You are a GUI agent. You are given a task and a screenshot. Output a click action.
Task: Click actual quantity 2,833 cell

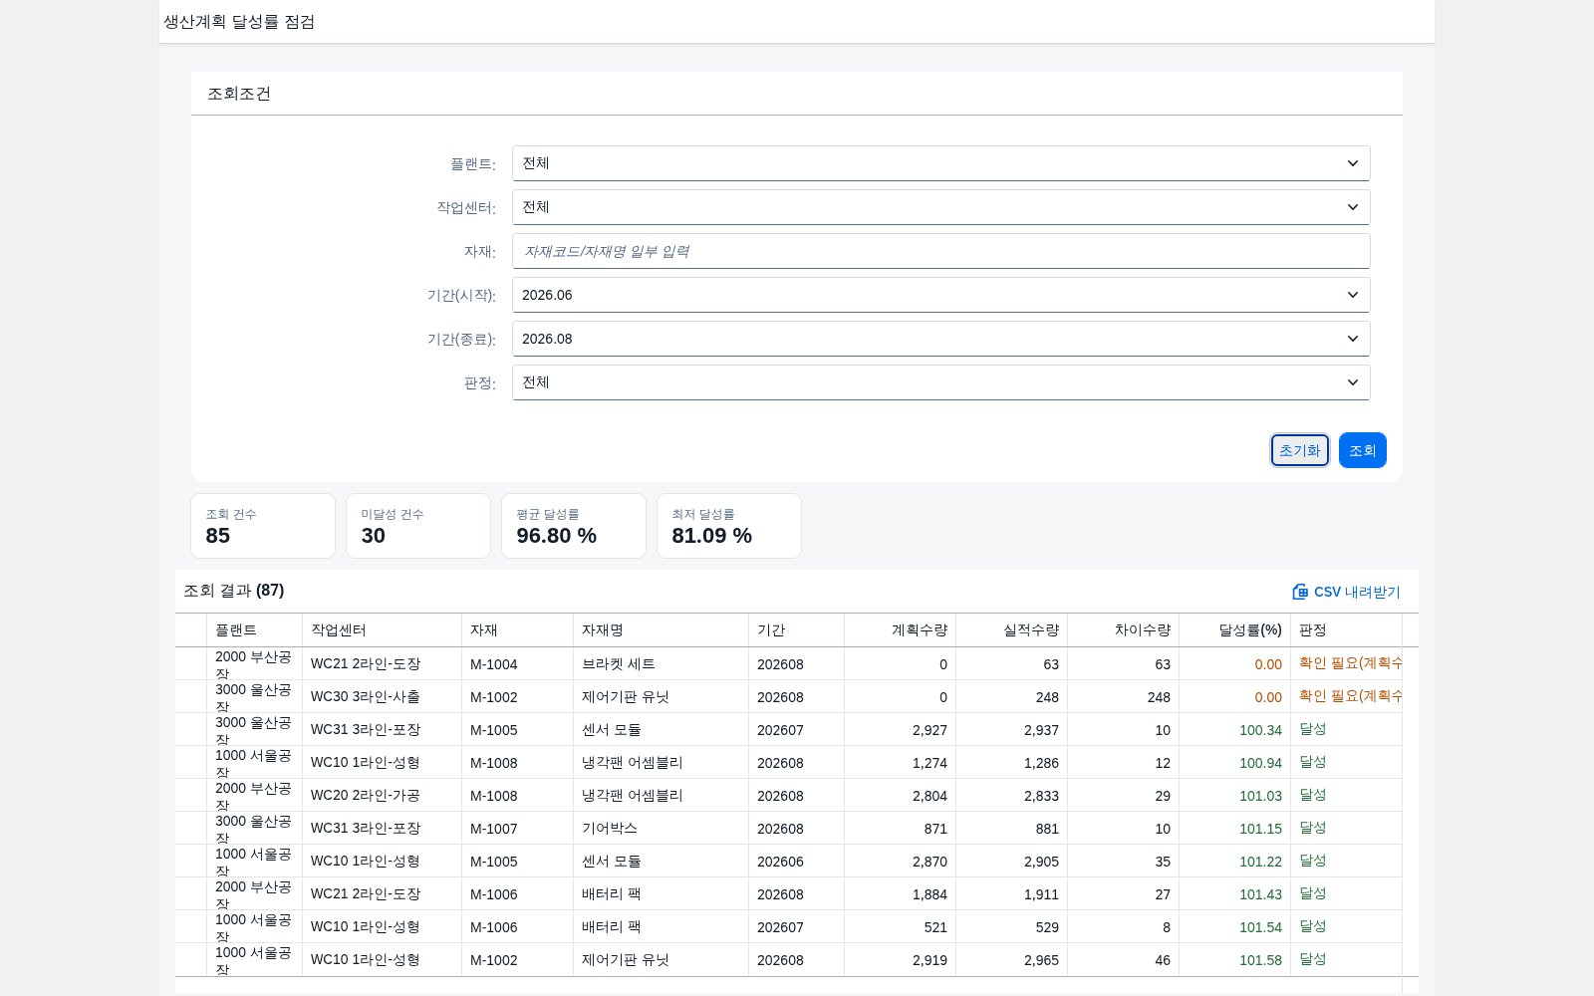(x=1011, y=796)
